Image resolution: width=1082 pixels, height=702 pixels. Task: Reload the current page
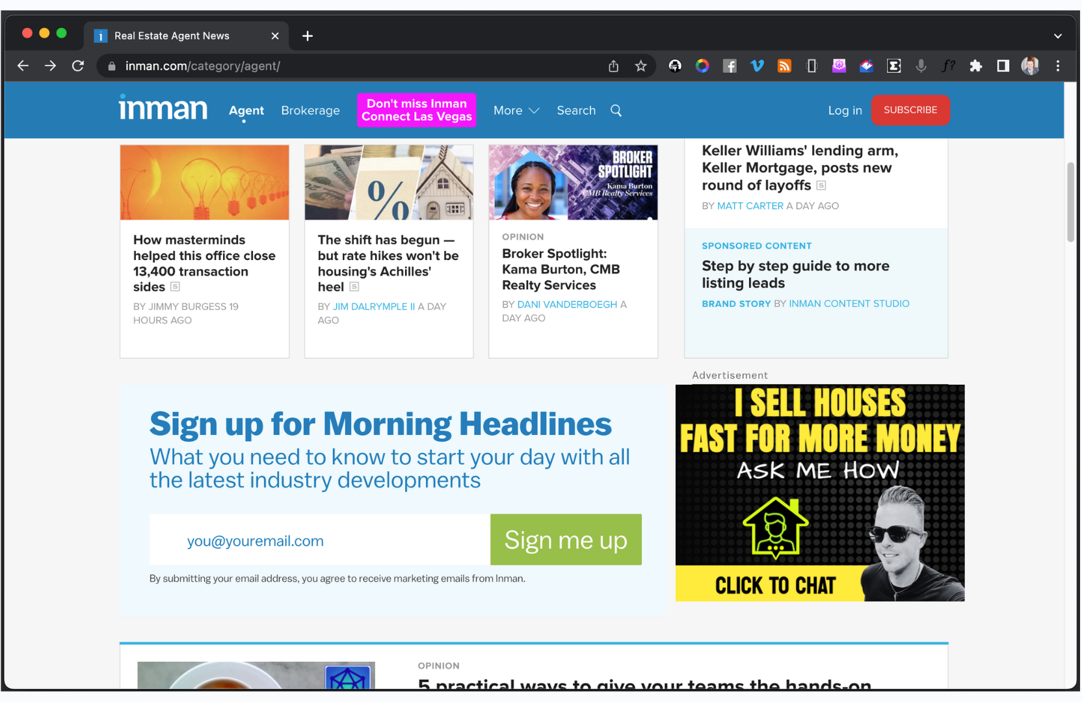[78, 66]
